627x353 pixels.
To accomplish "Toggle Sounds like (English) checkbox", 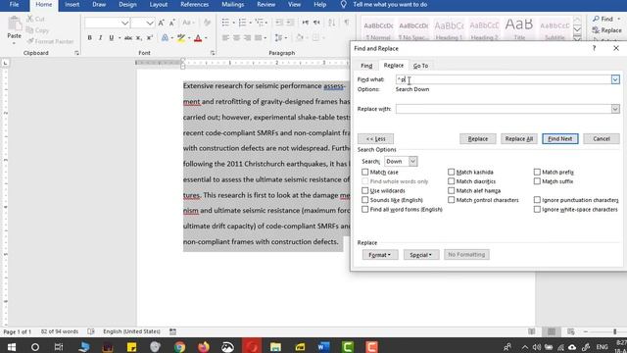I will 364,200.
